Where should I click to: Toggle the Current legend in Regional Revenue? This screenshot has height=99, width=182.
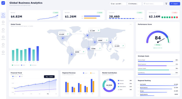[x=85, y=73]
